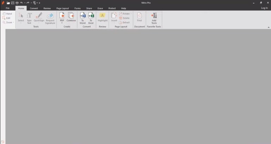The image size is (271, 144).
Task: Click the Find document button
Action: (139, 17)
